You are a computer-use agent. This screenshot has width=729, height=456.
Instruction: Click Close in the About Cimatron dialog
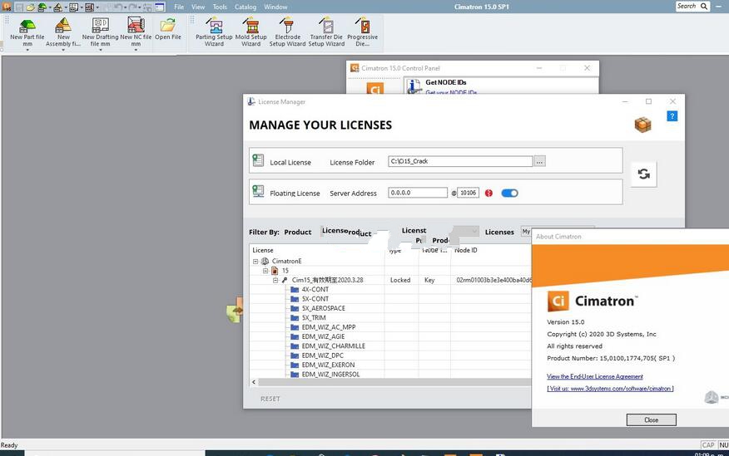click(x=652, y=419)
